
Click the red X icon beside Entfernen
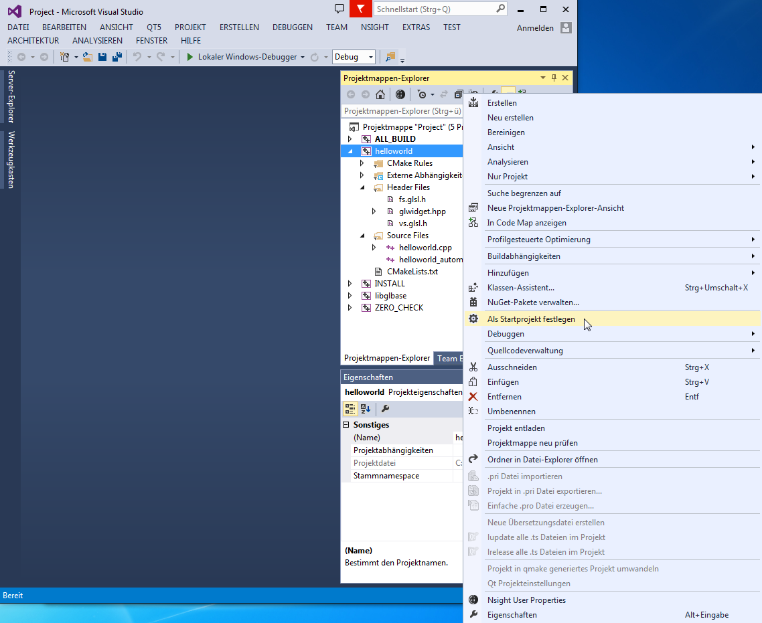[473, 397]
